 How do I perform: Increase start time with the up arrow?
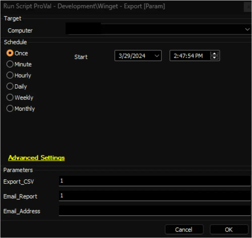coord(214,54)
